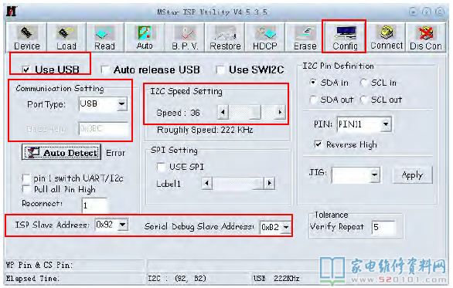Click the Auto Detect button
The height and width of the screenshot is (288, 453).
click(62, 152)
